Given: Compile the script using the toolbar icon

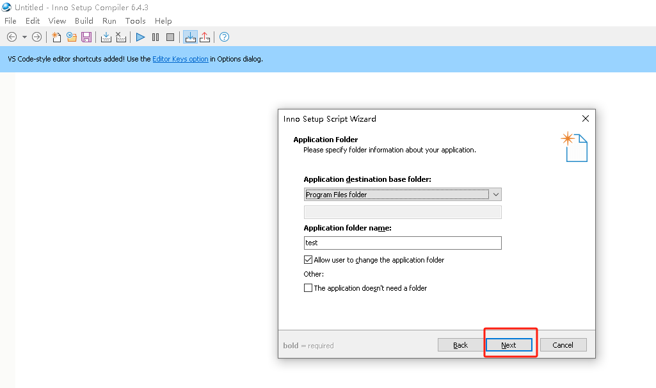Looking at the screenshot, I should pyautogui.click(x=105, y=36).
